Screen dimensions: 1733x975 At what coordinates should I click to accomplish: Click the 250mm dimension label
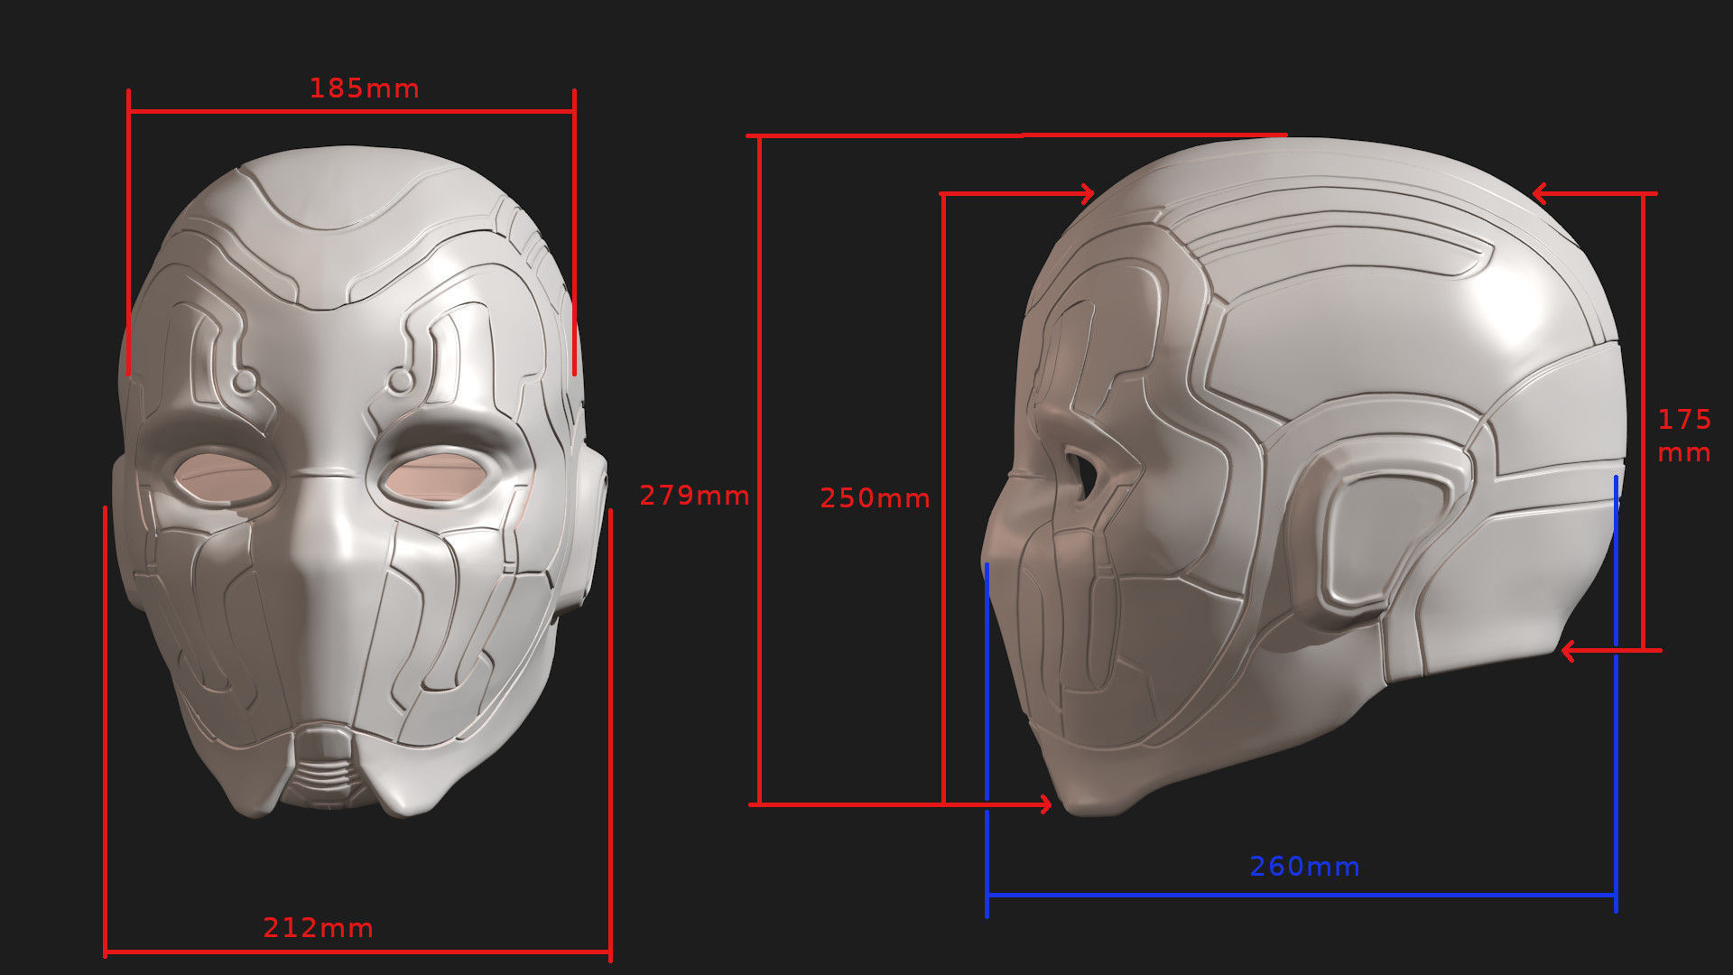[875, 497]
